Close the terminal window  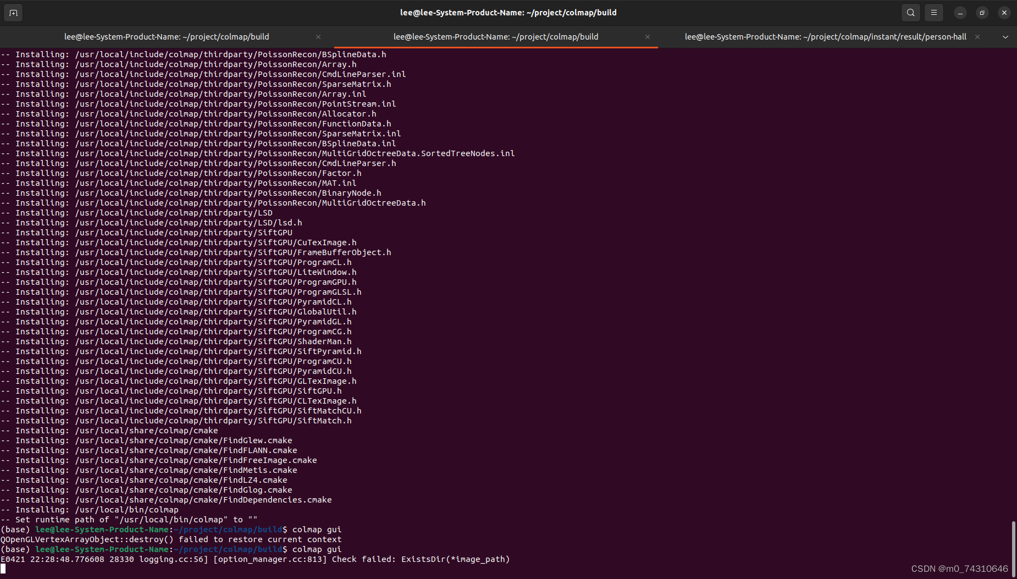pyautogui.click(x=1004, y=13)
